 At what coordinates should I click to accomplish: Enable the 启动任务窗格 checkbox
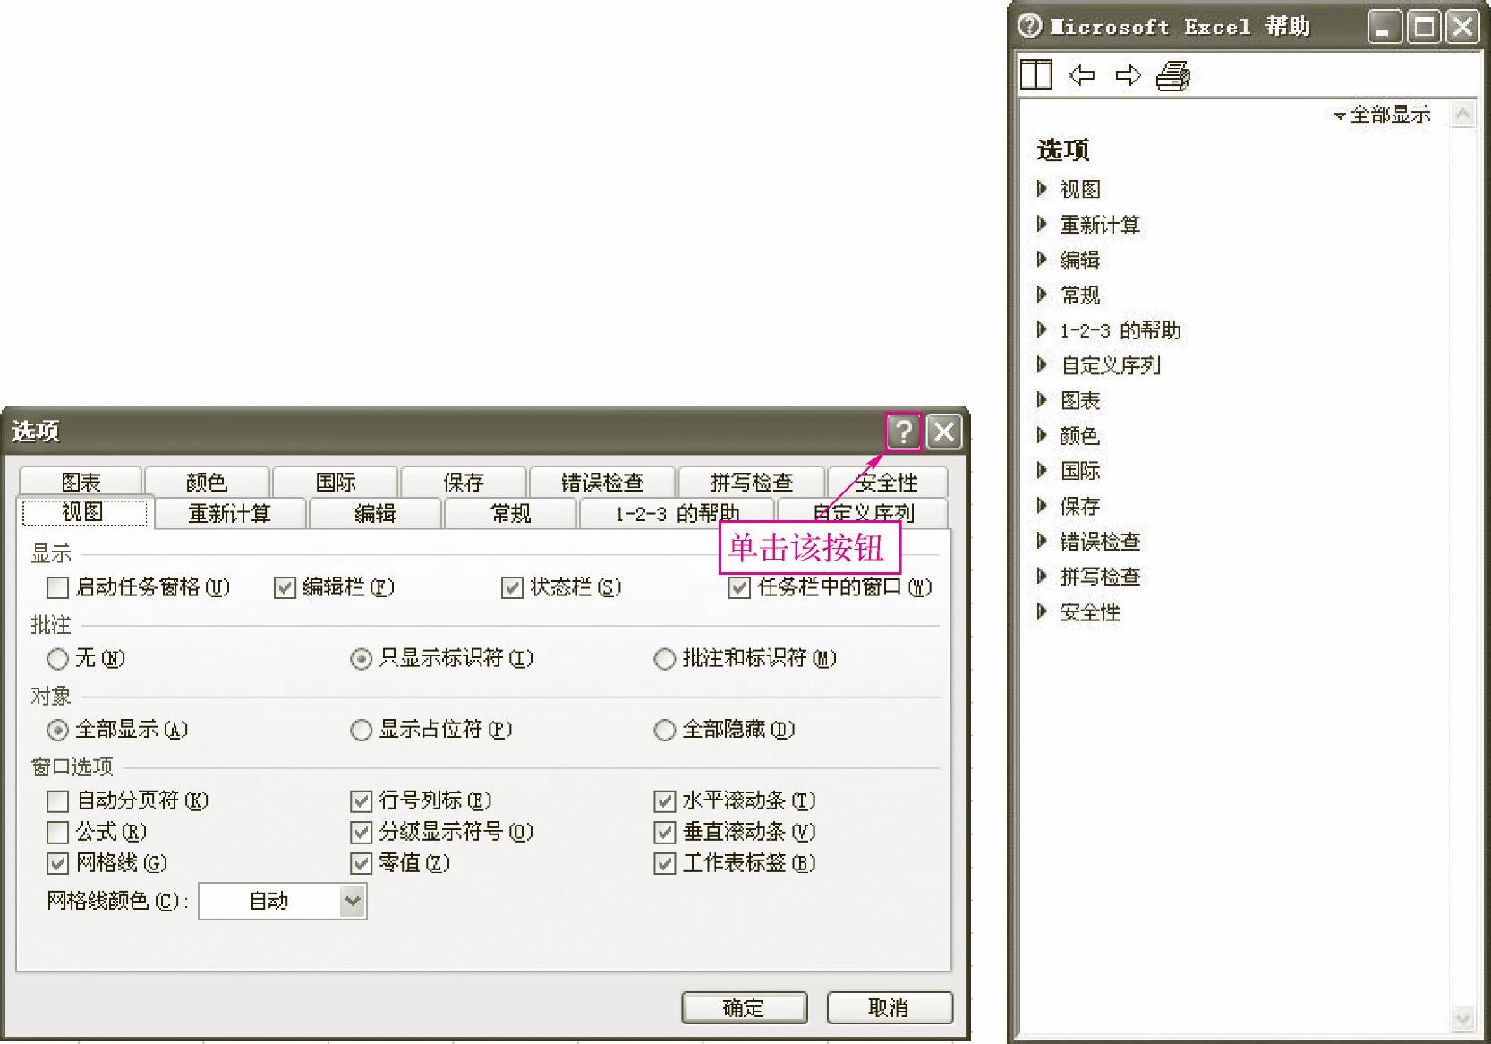click(x=57, y=587)
